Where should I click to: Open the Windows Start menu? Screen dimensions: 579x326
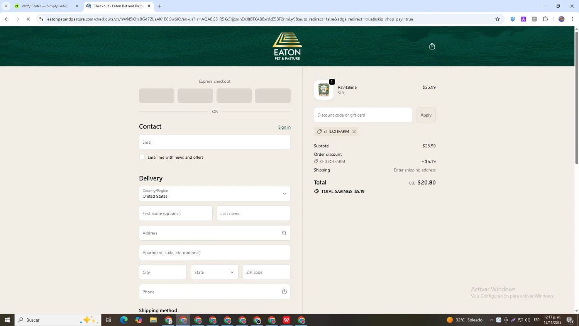[7, 320]
